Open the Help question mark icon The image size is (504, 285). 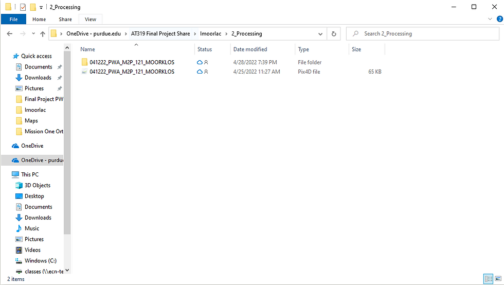point(500,19)
